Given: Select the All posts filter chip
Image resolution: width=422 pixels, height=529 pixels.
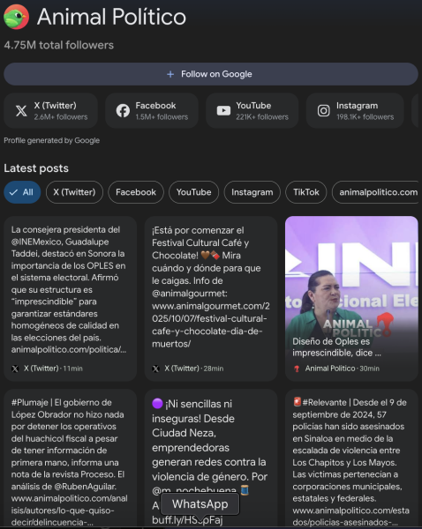Looking at the screenshot, I should pos(22,192).
